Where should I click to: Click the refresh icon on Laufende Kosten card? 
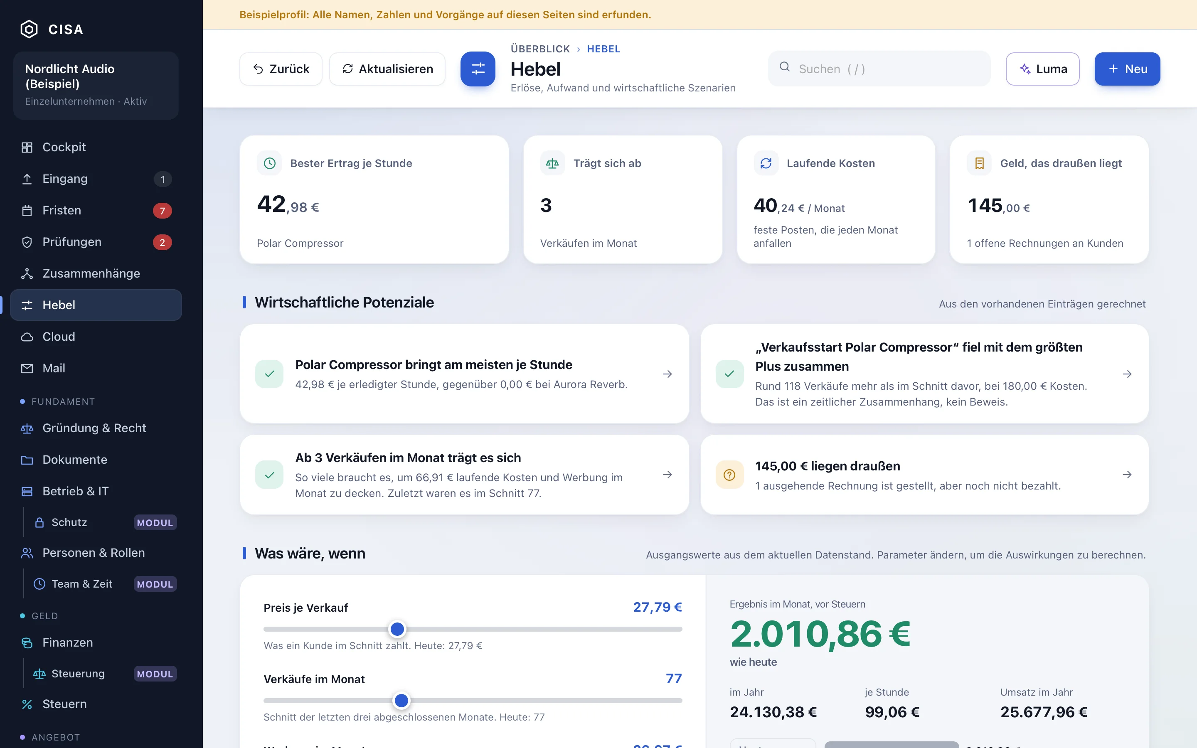[766, 163]
